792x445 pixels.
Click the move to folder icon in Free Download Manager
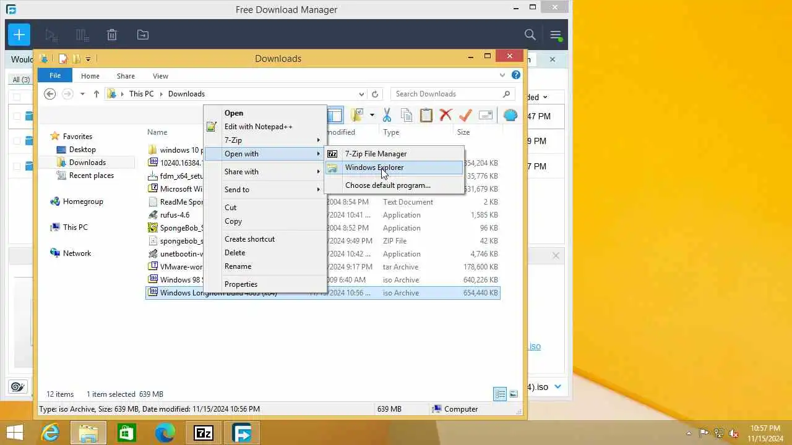(x=143, y=35)
